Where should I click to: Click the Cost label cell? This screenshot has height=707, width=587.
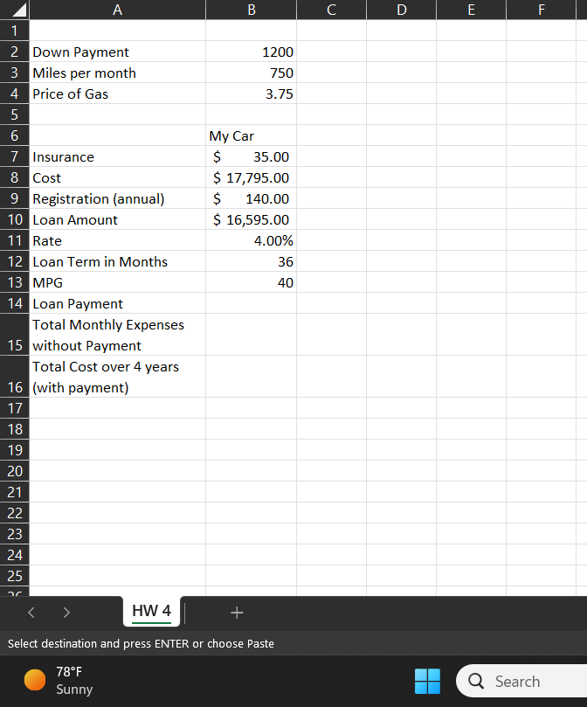click(117, 177)
